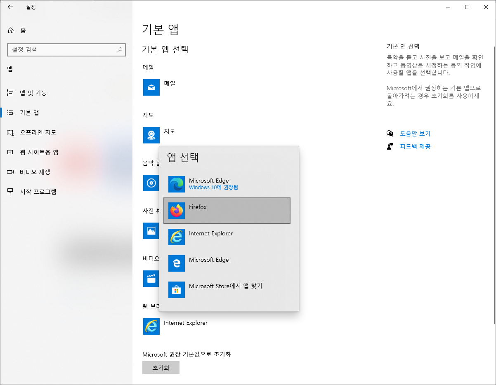Minimize the 설정 window

point(448,7)
